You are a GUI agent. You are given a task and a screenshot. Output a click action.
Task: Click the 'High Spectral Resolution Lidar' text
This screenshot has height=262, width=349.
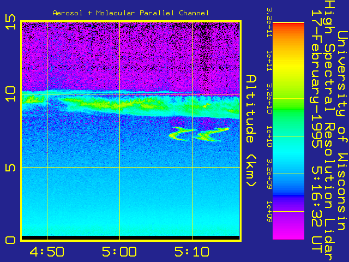[x=329, y=131]
